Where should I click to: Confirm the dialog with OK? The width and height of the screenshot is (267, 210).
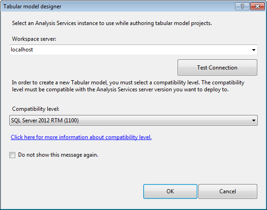pos(170,191)
